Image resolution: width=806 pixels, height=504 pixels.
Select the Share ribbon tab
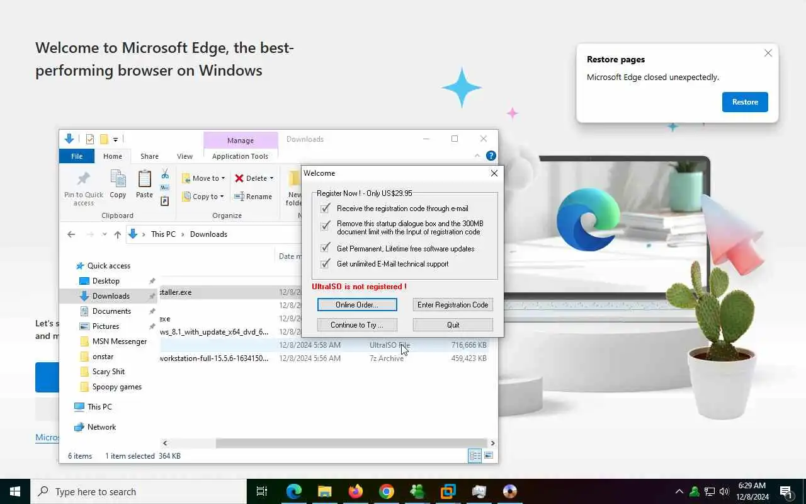[149, 156]
